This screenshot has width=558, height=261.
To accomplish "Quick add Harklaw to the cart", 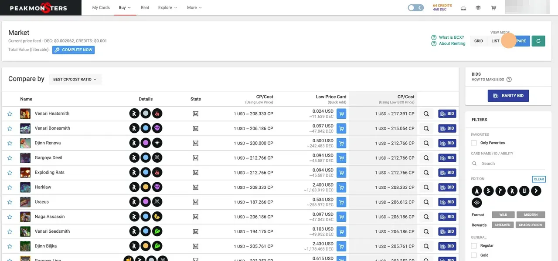I will click(x=341, y=187).
